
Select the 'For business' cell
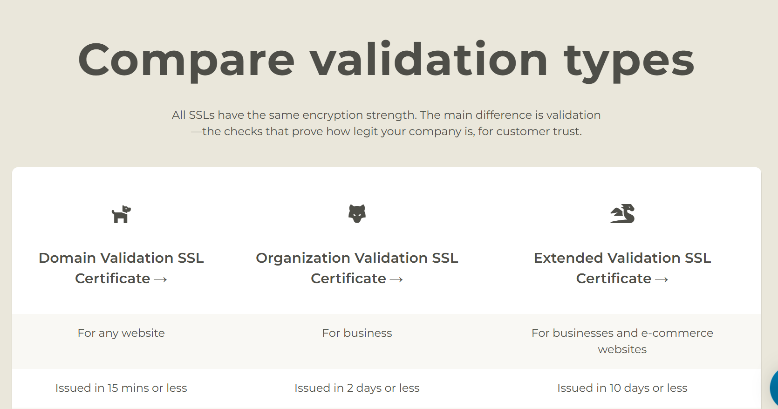[x=357, y=333]
